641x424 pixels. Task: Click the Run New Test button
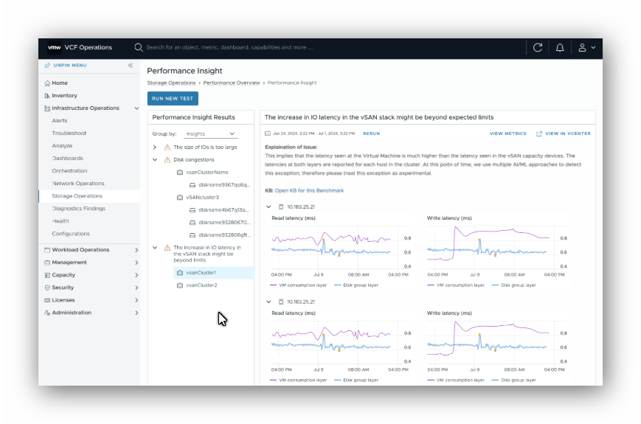pos(173,99)
